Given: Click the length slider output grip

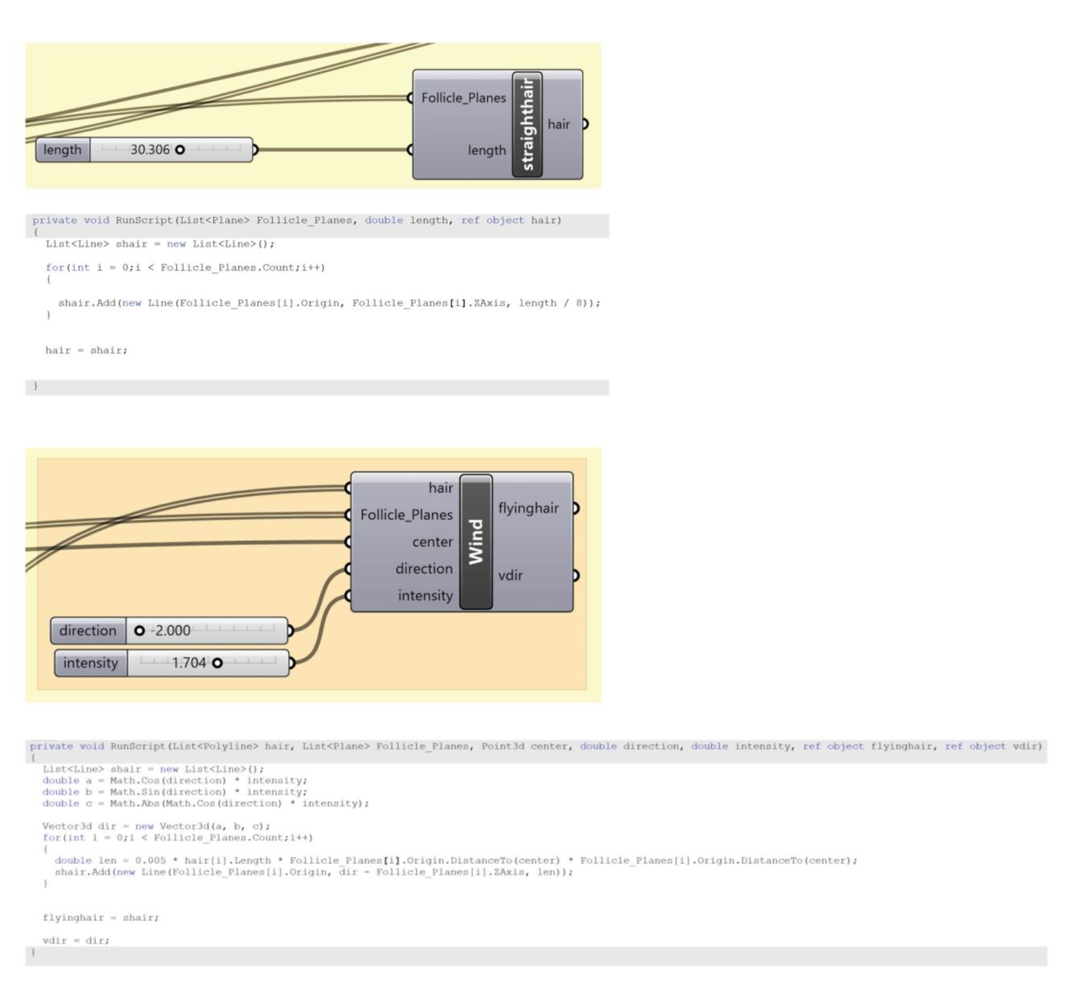Looking at the screenshot, I should pyautogui.click(x=255, y=150).
